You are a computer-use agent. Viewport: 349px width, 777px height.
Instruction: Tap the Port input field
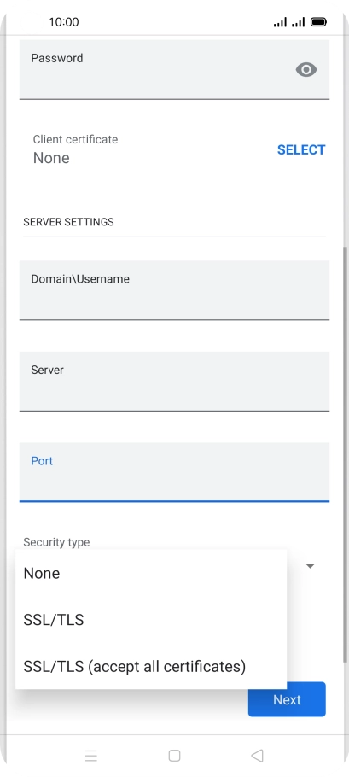pyautogui.click(x=174, y=472)
